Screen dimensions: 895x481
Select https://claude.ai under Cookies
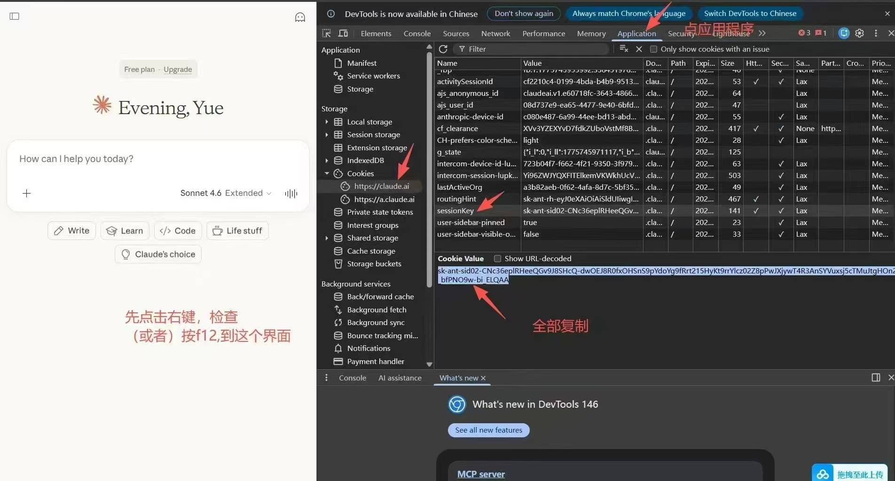[x=381, y=186]
